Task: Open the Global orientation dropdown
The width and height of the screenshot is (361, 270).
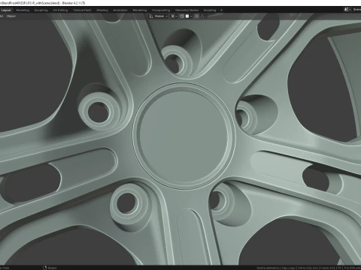Action: (160, 16)
